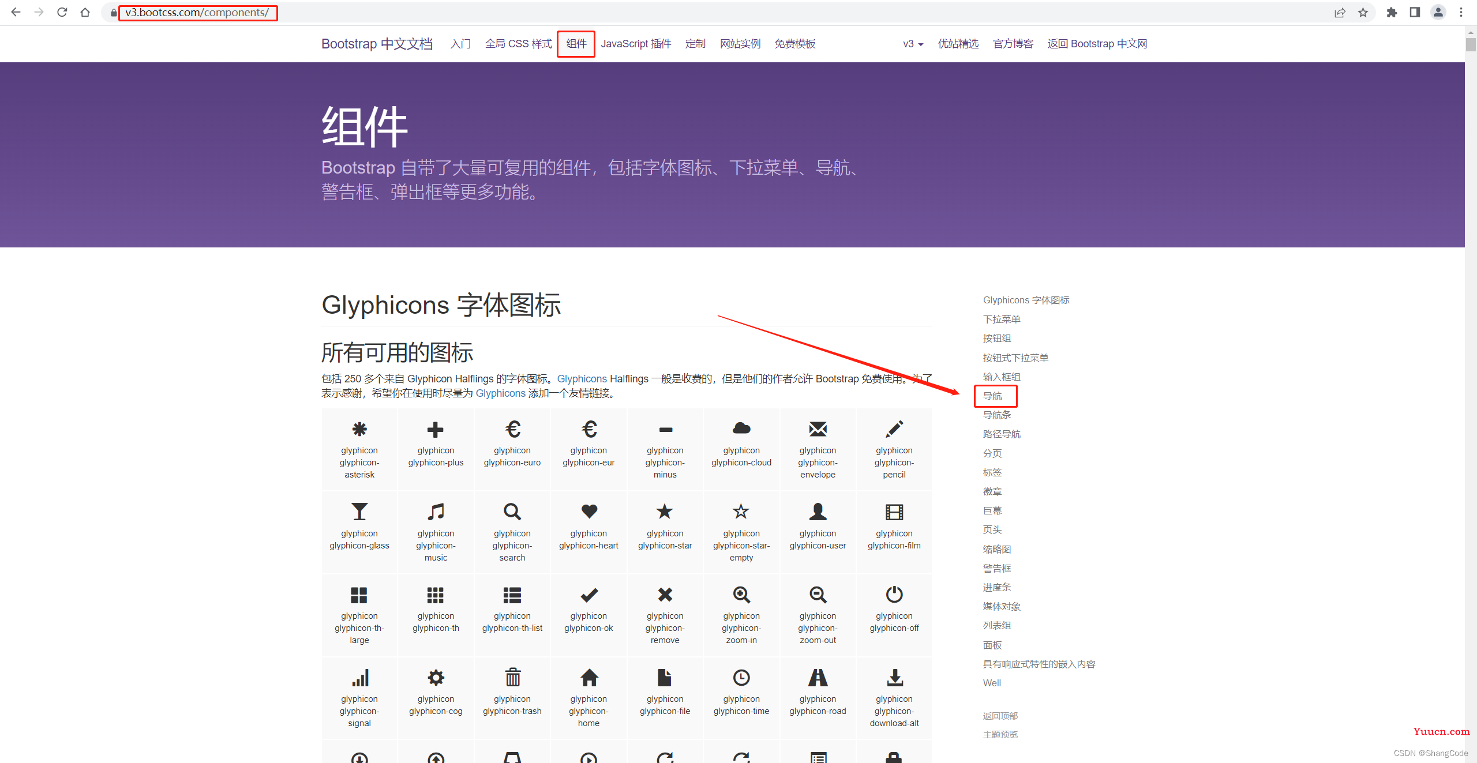Open the 免费模板 nav item
The height and width of the screenshot is (763, 1477).
[795, 44]
